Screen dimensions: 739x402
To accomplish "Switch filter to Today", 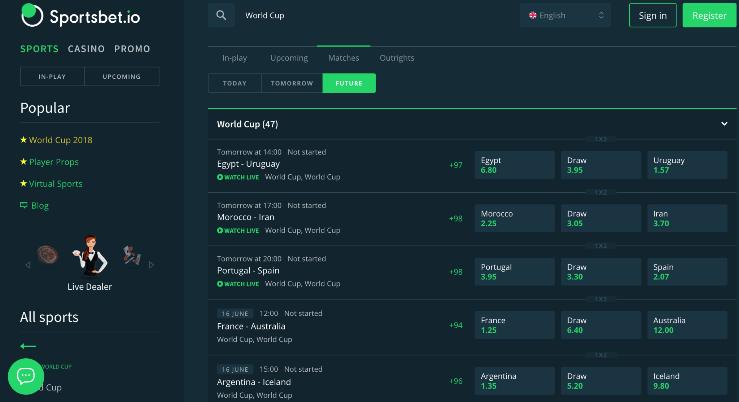I will click(235, 83).
